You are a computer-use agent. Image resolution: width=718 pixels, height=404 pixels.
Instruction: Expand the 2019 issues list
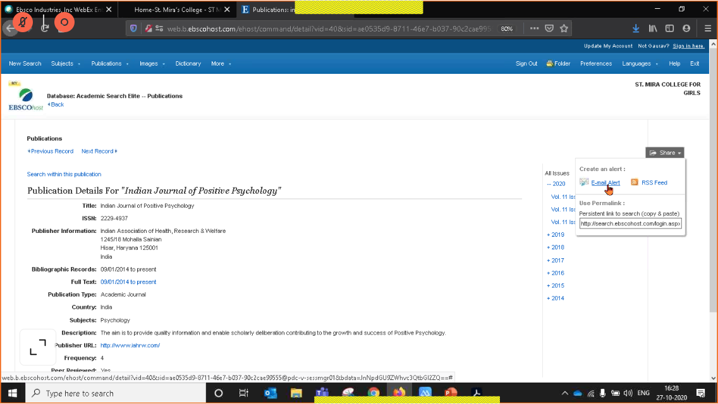tap(555, 234)
